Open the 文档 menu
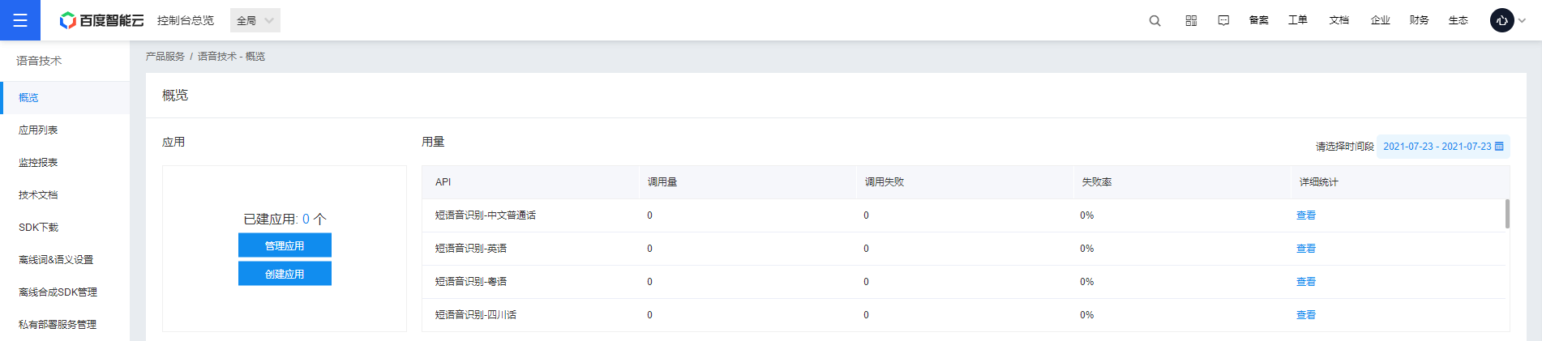 click(x=1339, y=20)
